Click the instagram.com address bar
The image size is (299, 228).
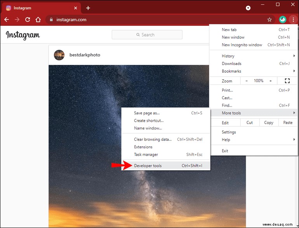click(160, 19)
